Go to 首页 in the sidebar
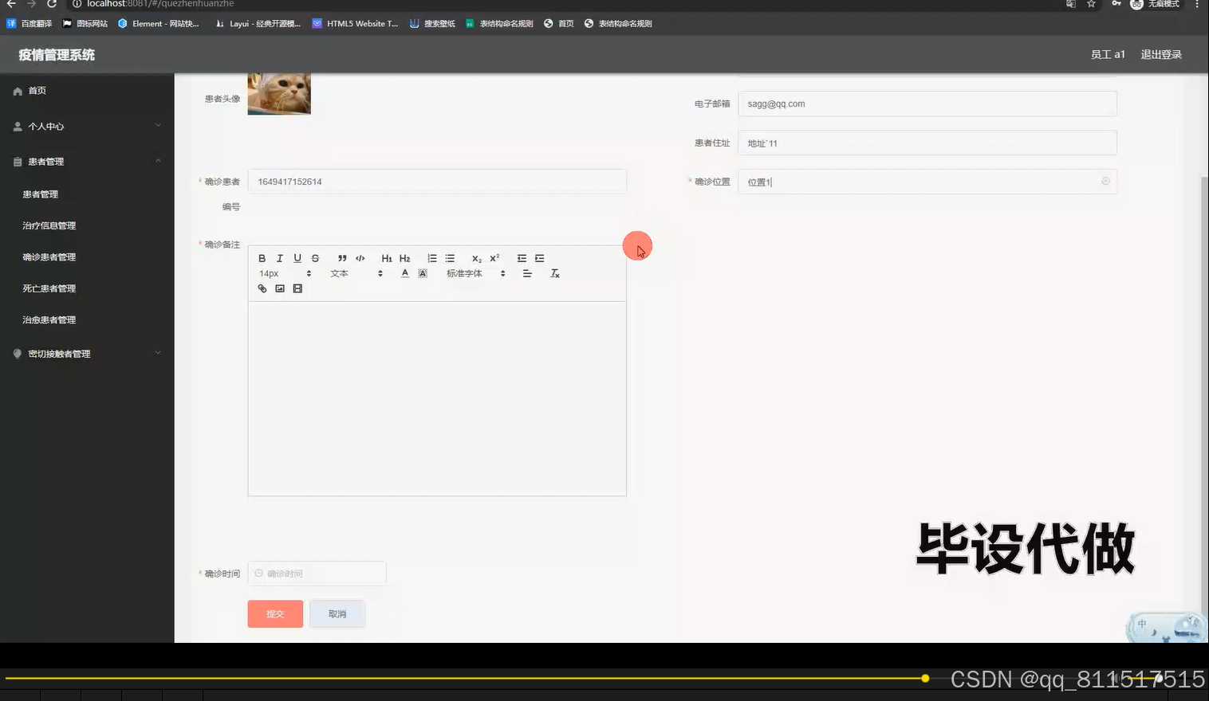Image resolution: width=1209 pixels, height=701 pixels. [87, 91]
